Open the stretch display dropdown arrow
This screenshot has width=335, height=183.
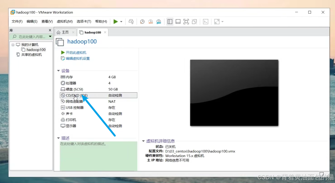[x=222, y=22]
